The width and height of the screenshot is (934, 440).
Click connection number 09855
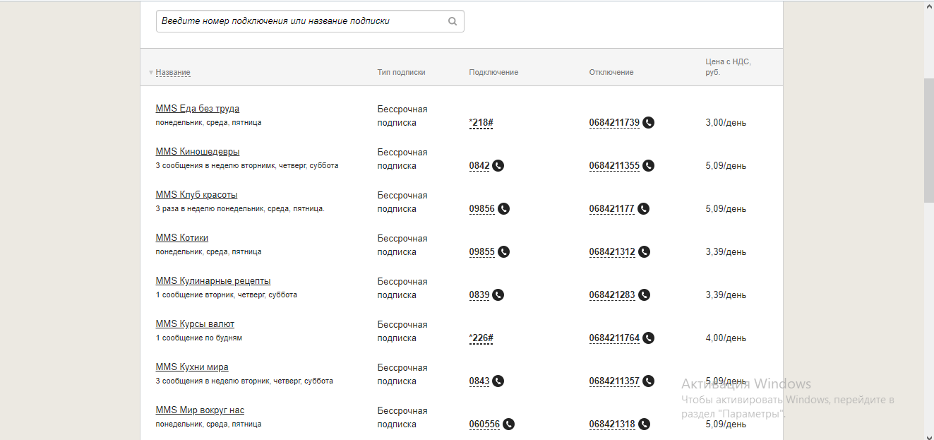482,252
